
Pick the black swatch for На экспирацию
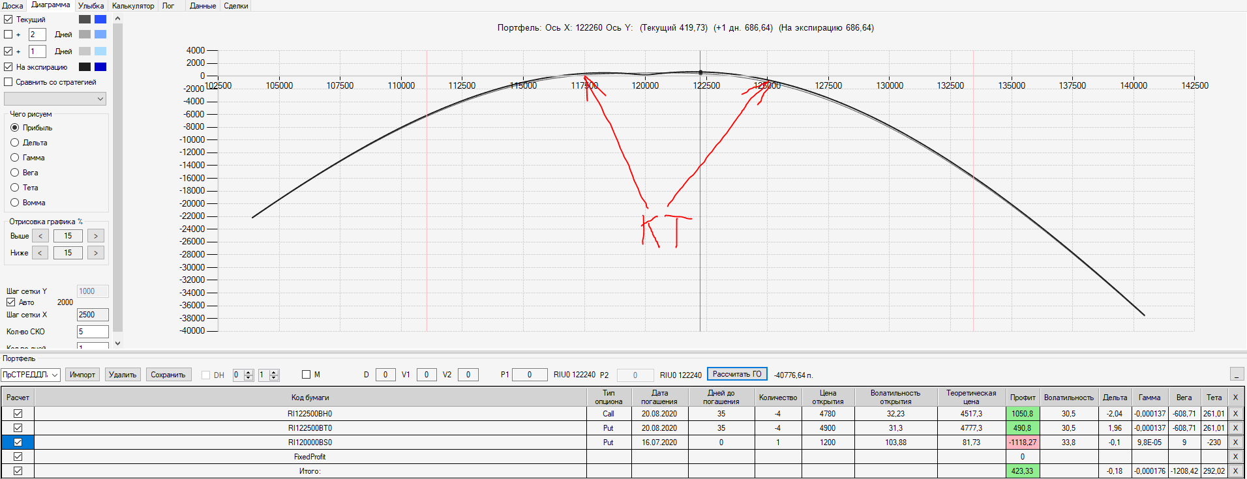tap(85, 66)
